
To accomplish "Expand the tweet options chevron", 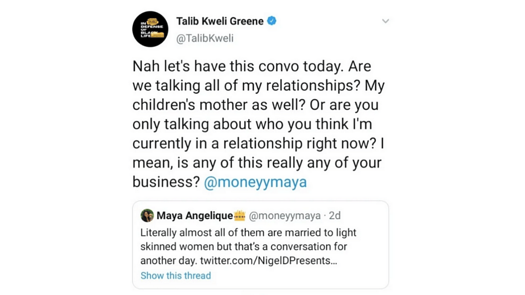I will click(386, 22).
